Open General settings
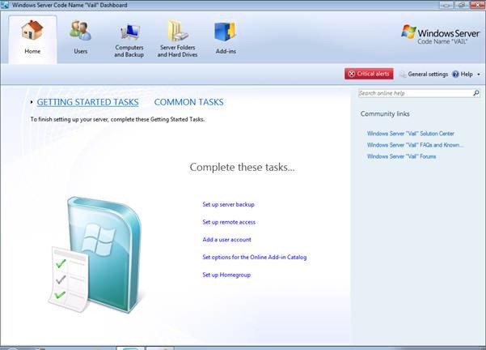This screenshot has width=486, height=350. click(x=428, y=75)
